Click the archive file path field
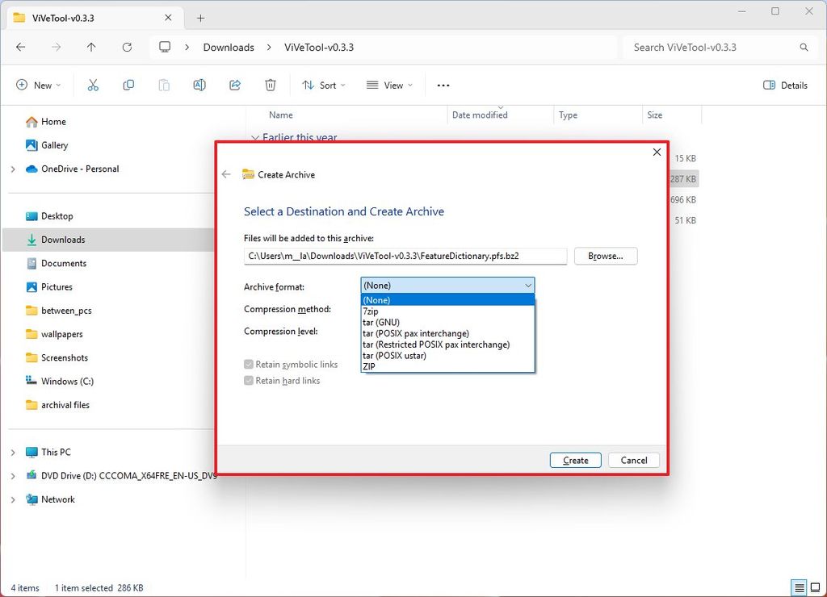 (x=404, y=256)
